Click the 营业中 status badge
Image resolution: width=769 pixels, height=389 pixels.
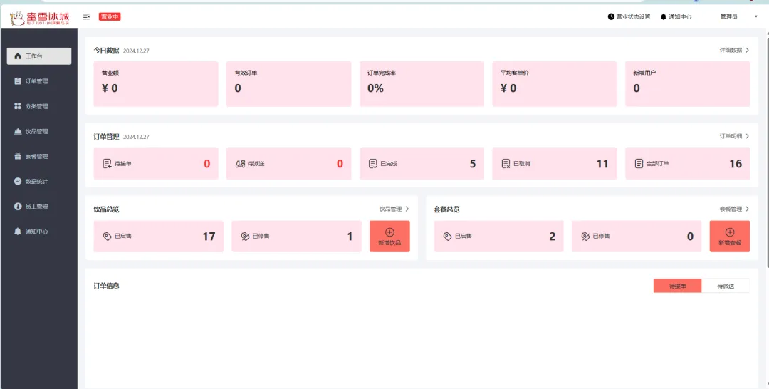pyautogui.click(x=110, y=16)
